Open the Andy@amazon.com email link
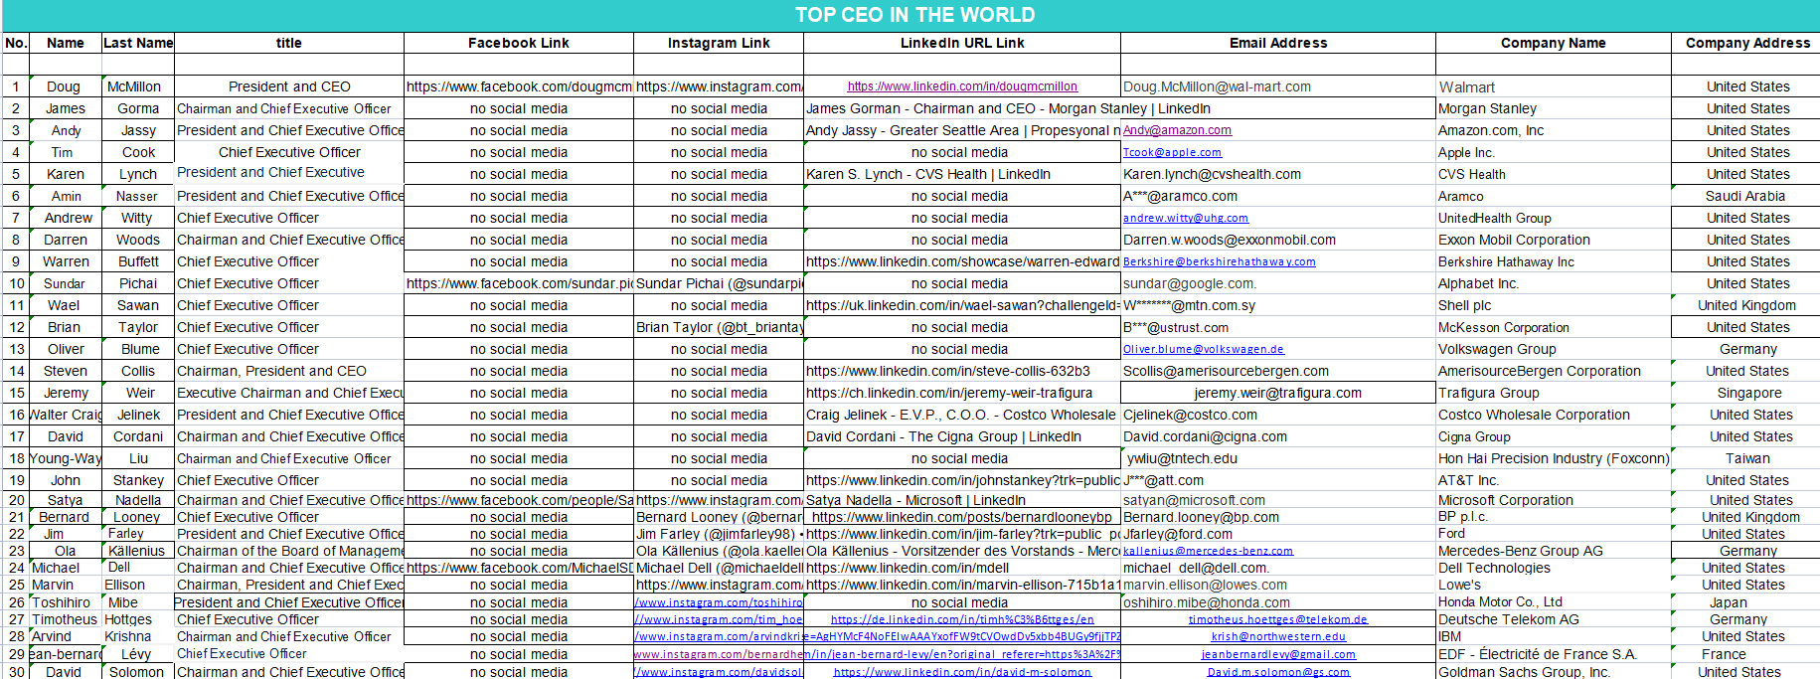Viewport: 1820px width, 679px height. coord(1177,130)
